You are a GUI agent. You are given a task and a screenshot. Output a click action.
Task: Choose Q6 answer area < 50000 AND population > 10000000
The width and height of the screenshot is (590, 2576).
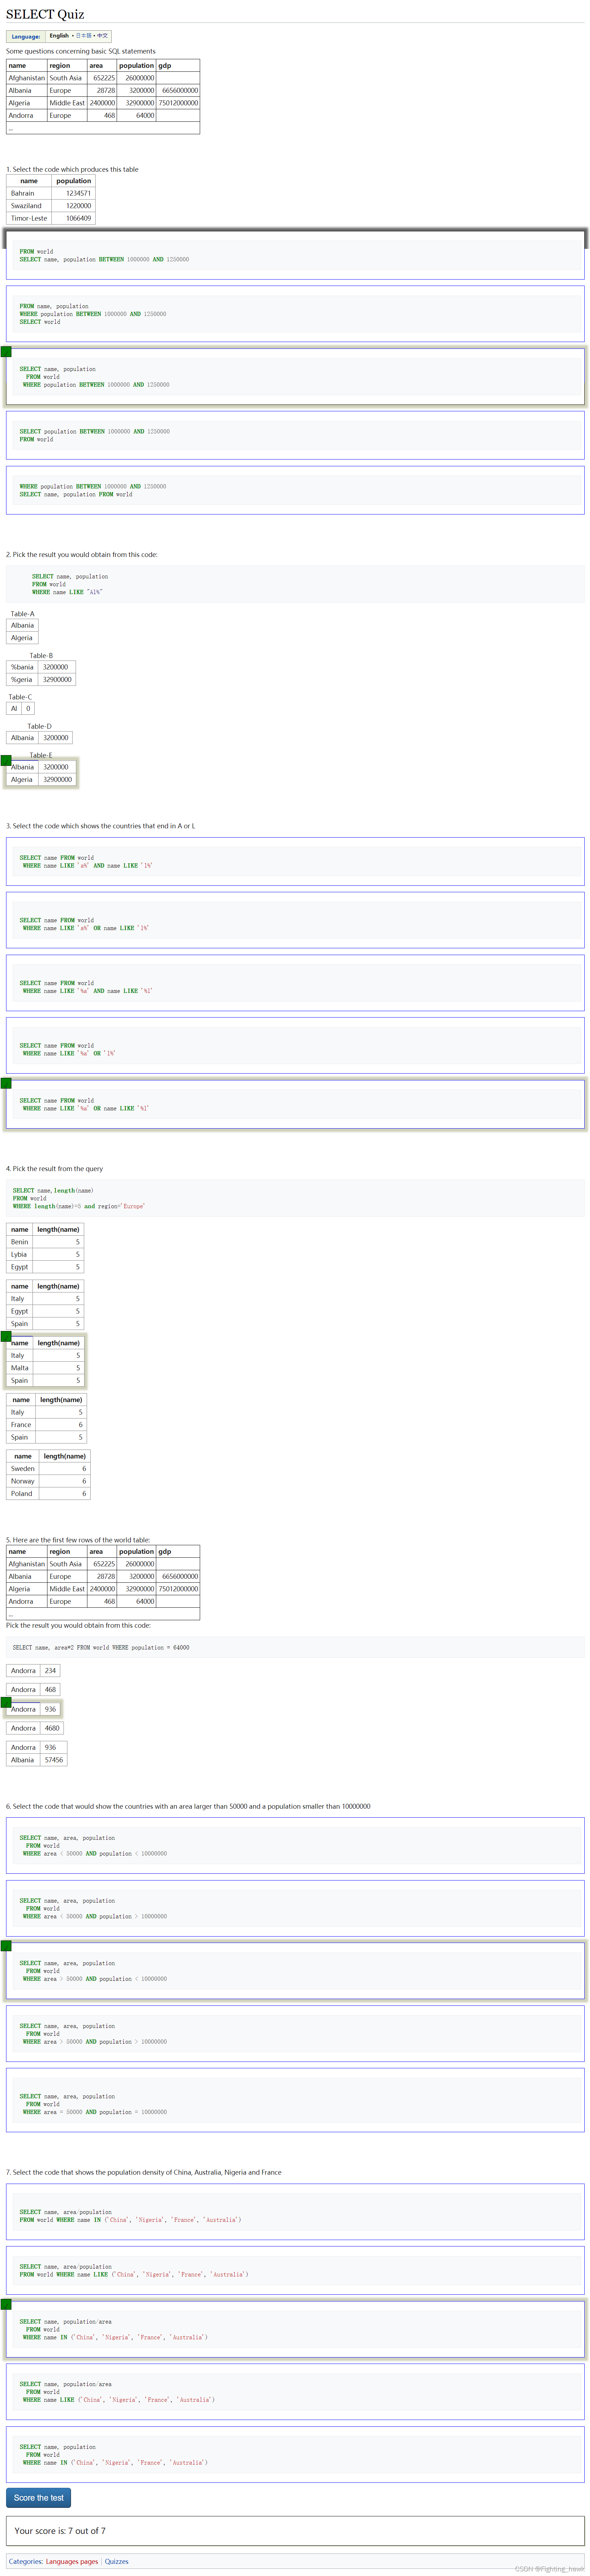point(295,1908)
